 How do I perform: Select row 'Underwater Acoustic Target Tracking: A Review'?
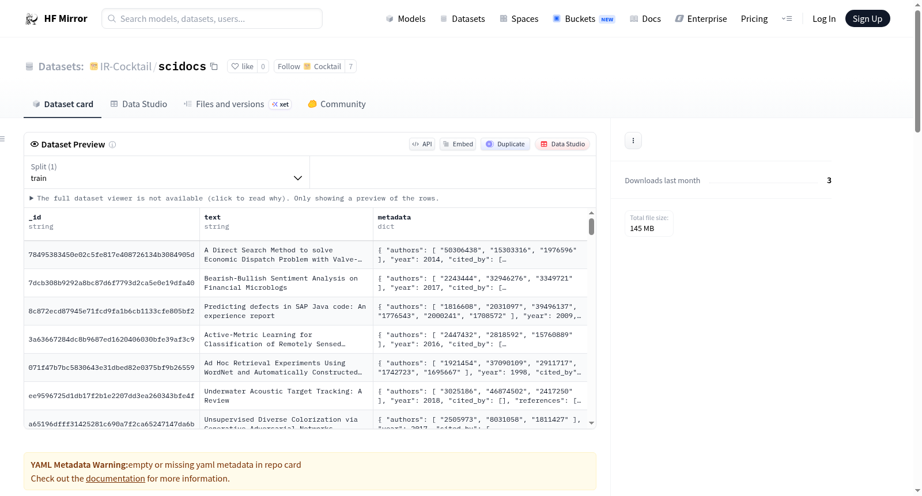click(305, 396)
